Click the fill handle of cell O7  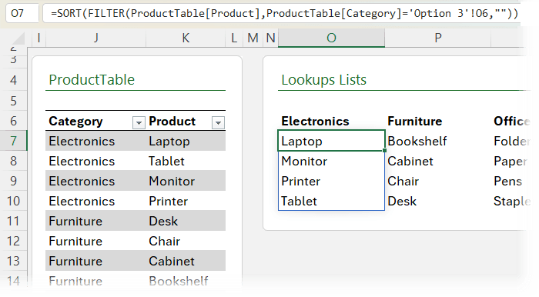(384, 150)
